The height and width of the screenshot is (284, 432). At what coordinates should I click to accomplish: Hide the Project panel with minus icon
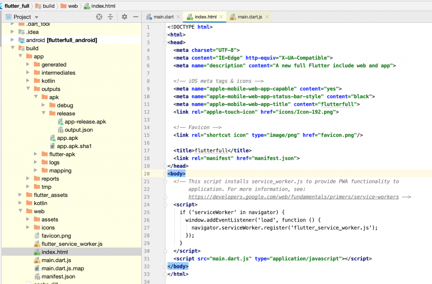[135, 17]
